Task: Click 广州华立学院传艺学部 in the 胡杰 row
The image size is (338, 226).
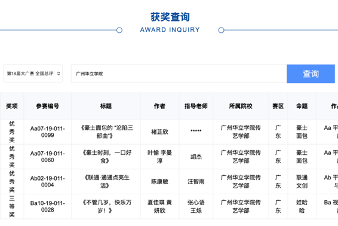Action: pos(241,157)
